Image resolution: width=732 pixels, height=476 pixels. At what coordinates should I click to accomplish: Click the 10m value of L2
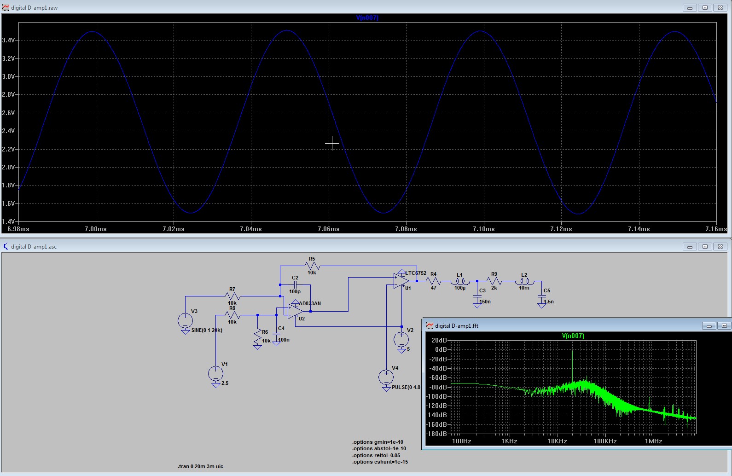pyautogui.click(x=524, y=288)
